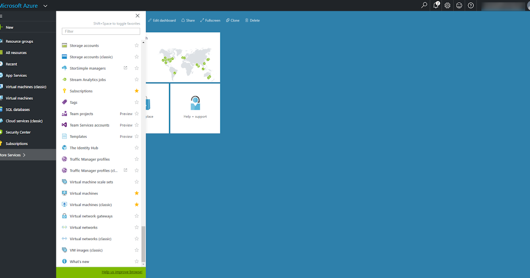
Task: Unfavorite Subscriptions by clicking its star
Action: tap(136, 90)
